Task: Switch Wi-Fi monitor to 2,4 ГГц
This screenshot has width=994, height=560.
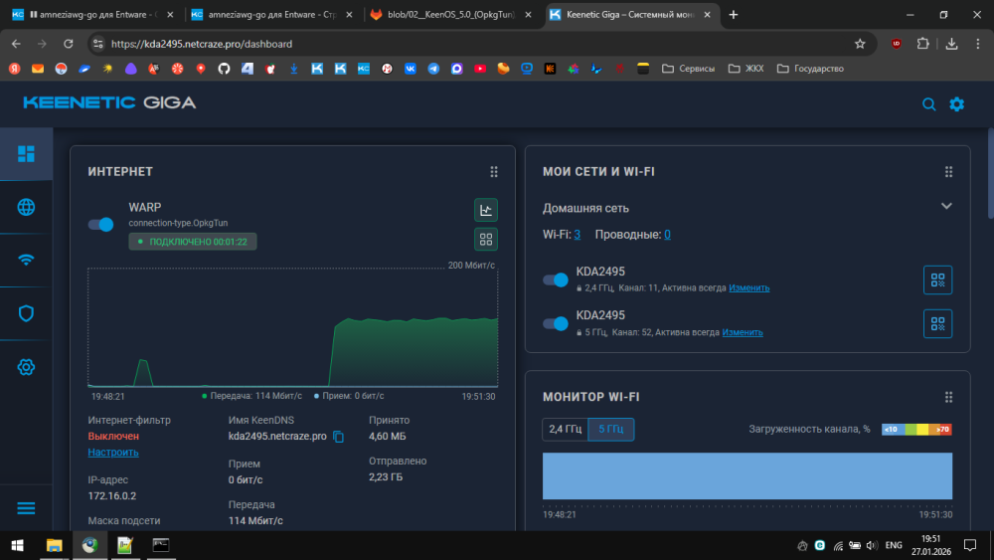Action: tap(564, 430)
